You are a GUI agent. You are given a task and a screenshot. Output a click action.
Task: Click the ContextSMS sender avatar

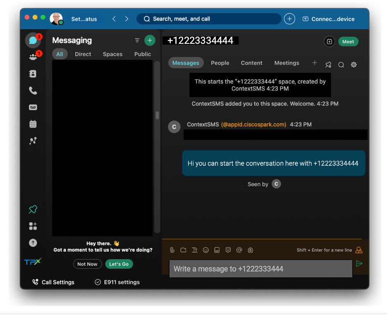point(174,127)
